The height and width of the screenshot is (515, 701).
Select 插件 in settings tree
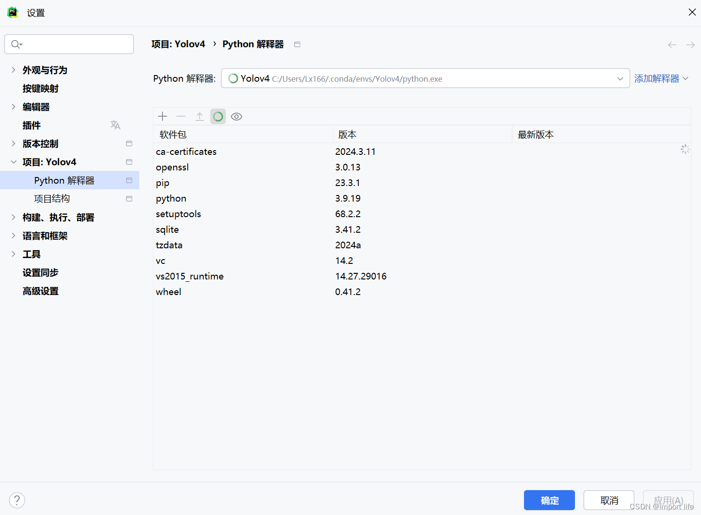click(32, 125)
